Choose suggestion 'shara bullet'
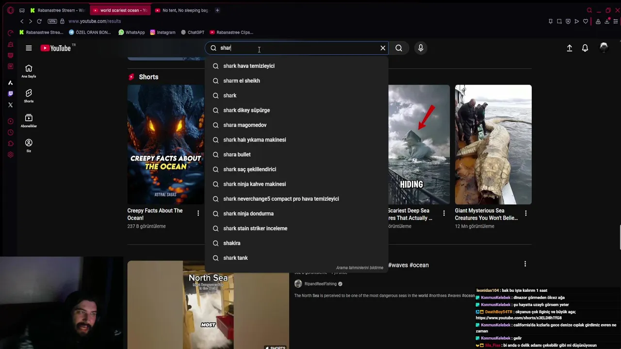This screenshot has height=349, width=621. 297,155
